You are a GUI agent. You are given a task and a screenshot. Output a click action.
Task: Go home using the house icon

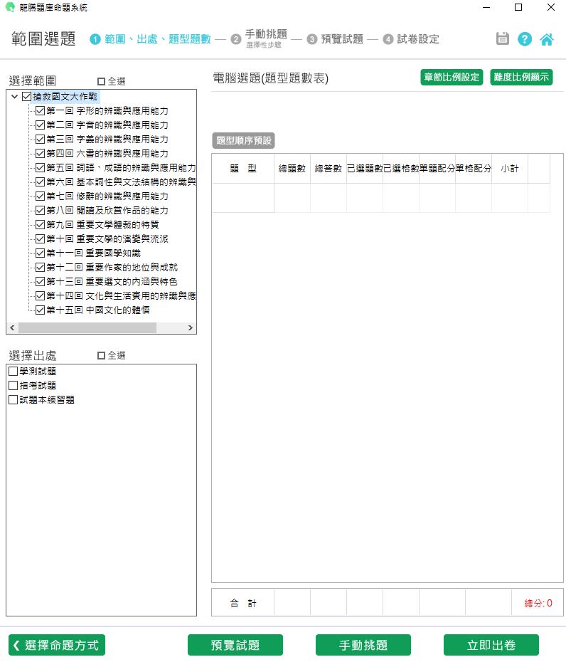click(x=547, y=39)
